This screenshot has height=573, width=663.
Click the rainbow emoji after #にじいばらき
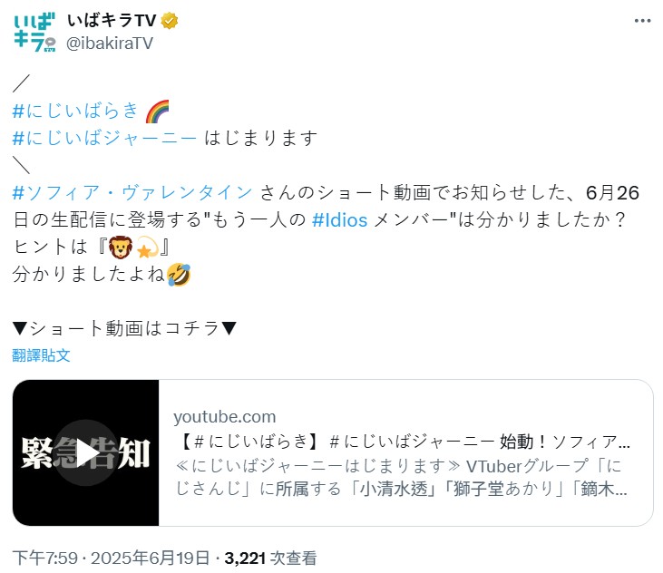(157, 112)
